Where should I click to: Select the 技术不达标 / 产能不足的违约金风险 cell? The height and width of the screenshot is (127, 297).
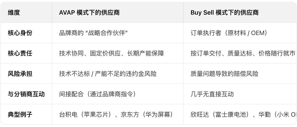click(x=108, y=74)
